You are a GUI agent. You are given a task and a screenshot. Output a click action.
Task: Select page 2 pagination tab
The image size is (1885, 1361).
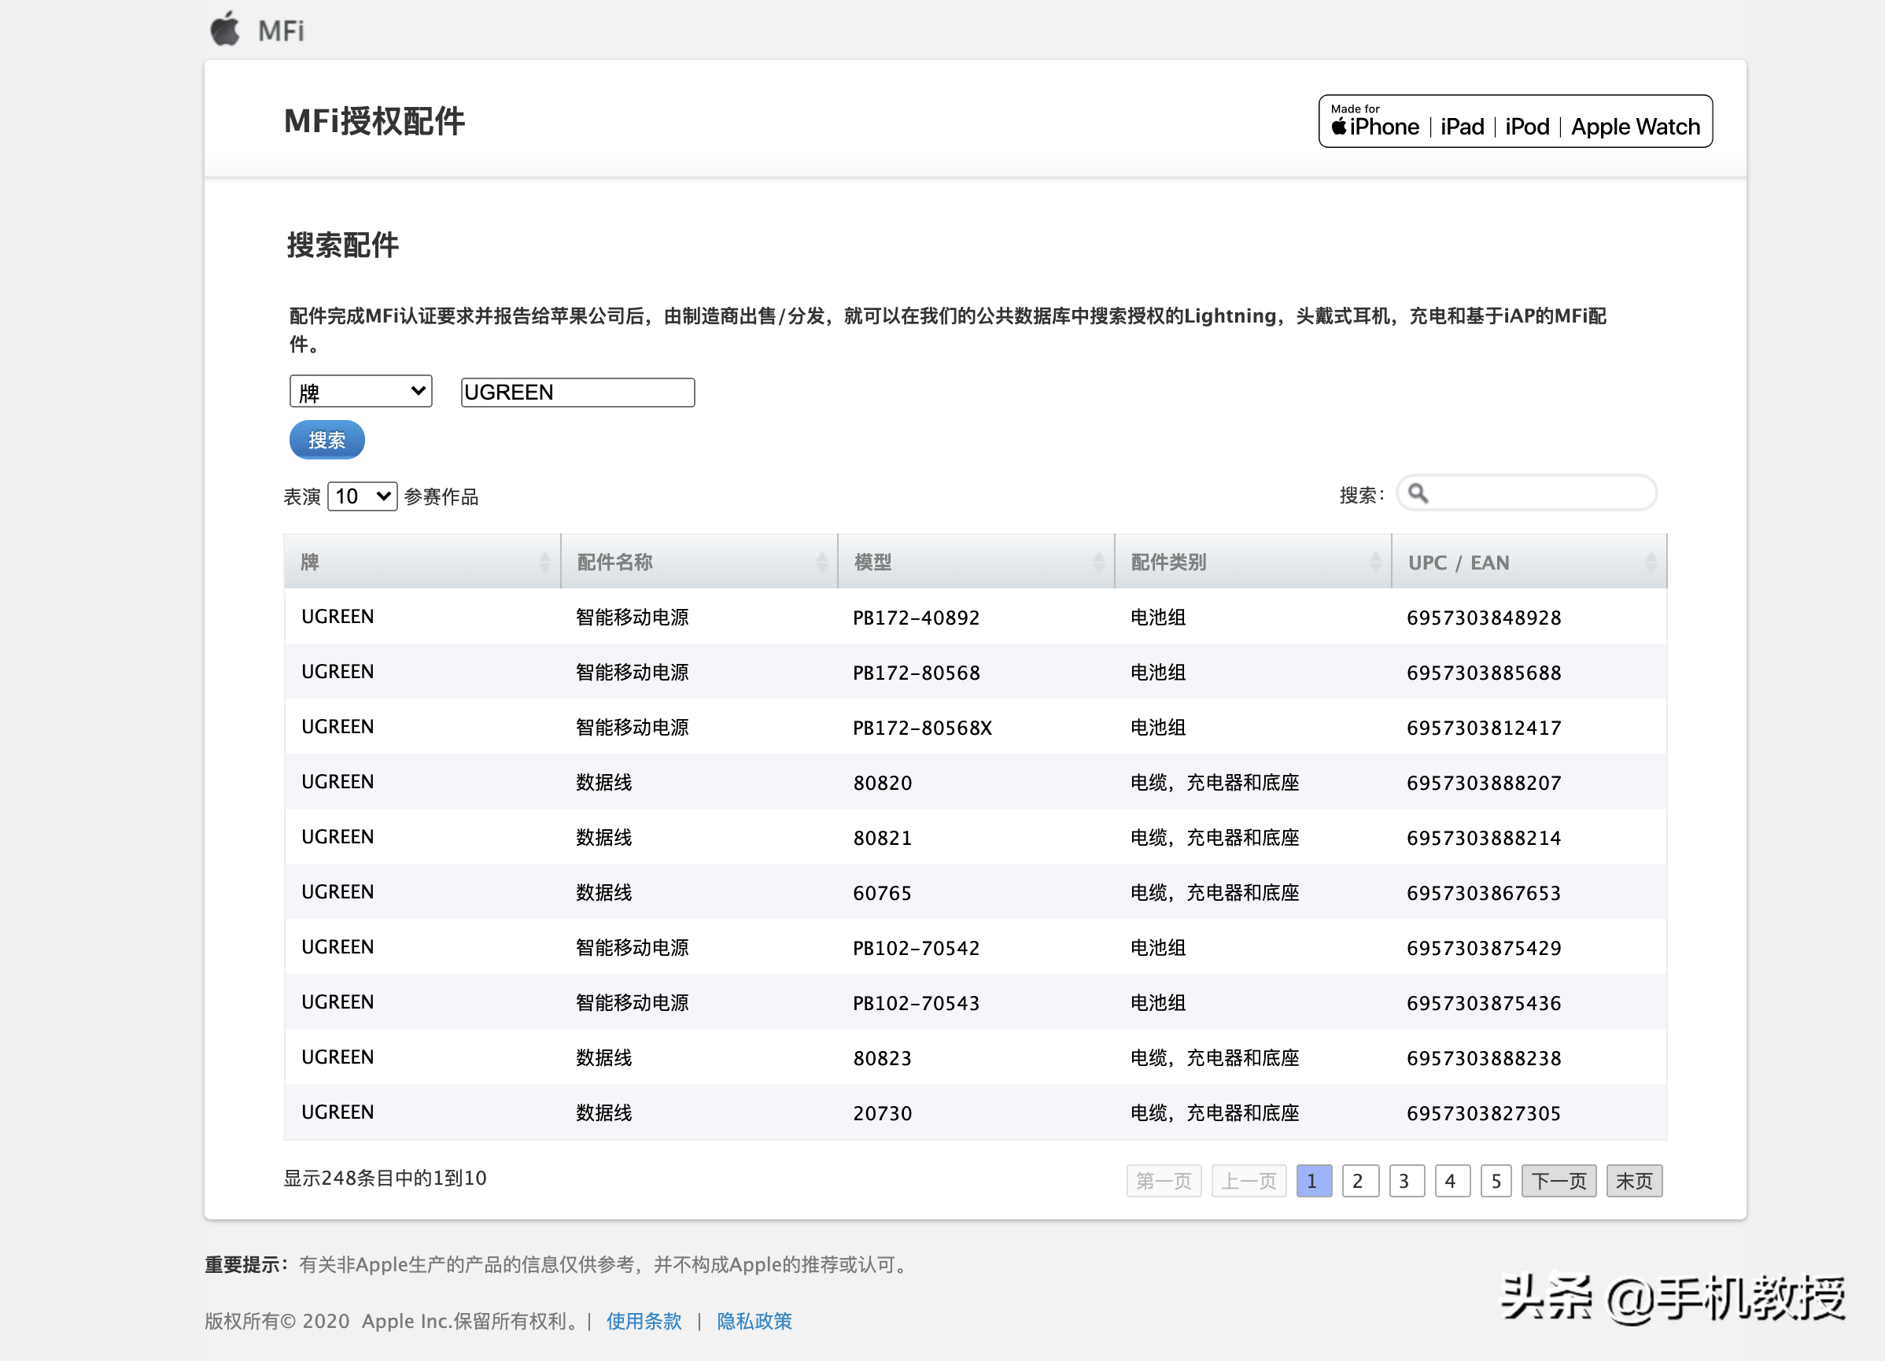pyautogui.click(x=1356, y=1179)
